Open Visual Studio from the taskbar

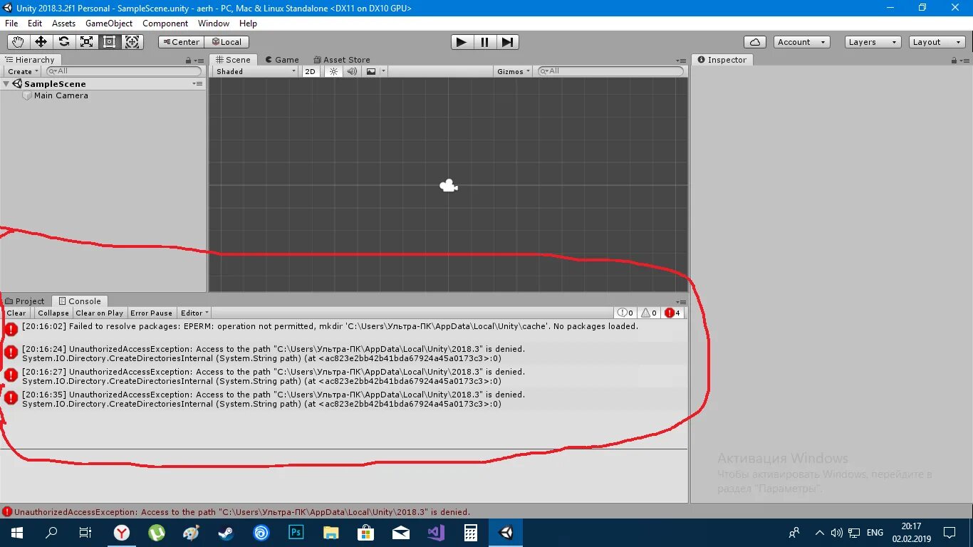(x=436, y=533)
